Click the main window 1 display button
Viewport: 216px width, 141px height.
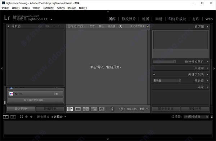tap(6, 117)
